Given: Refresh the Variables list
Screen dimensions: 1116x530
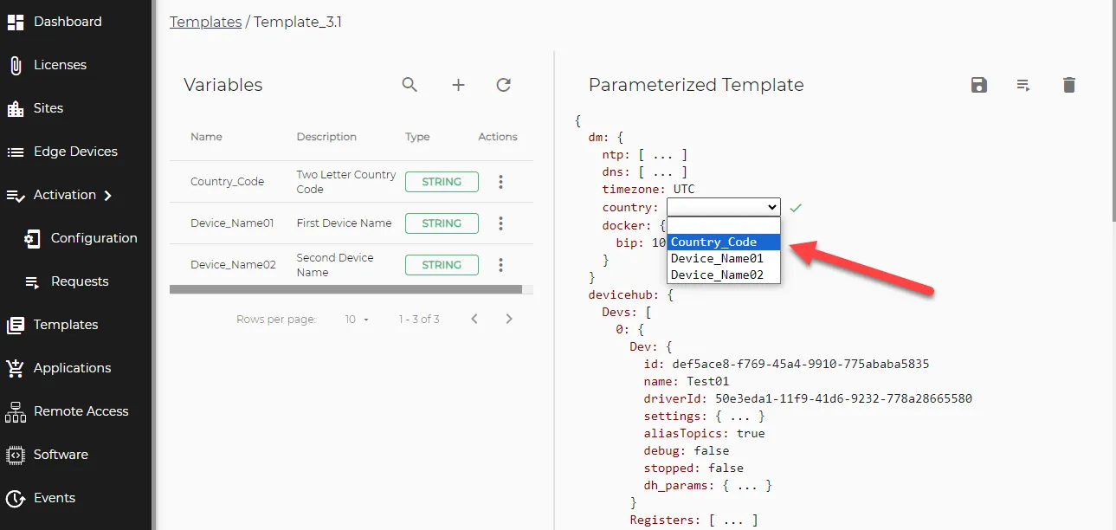Looking at the screenshot, I should 504,85.
